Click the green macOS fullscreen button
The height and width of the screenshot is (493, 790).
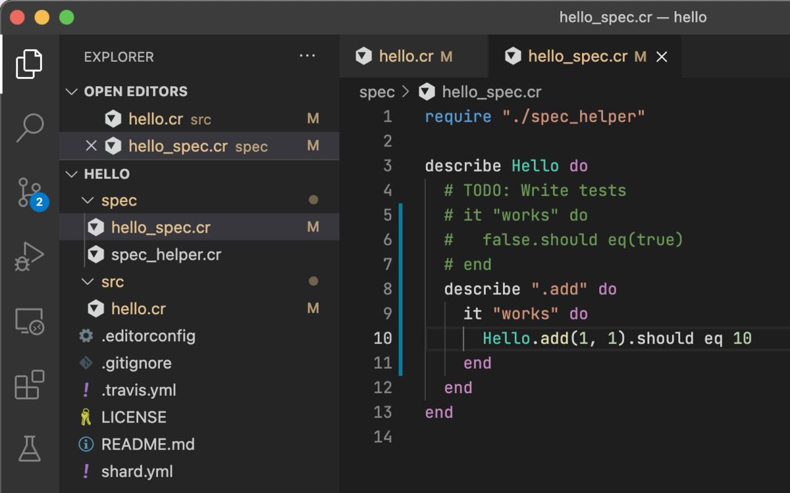pos(66,18)
